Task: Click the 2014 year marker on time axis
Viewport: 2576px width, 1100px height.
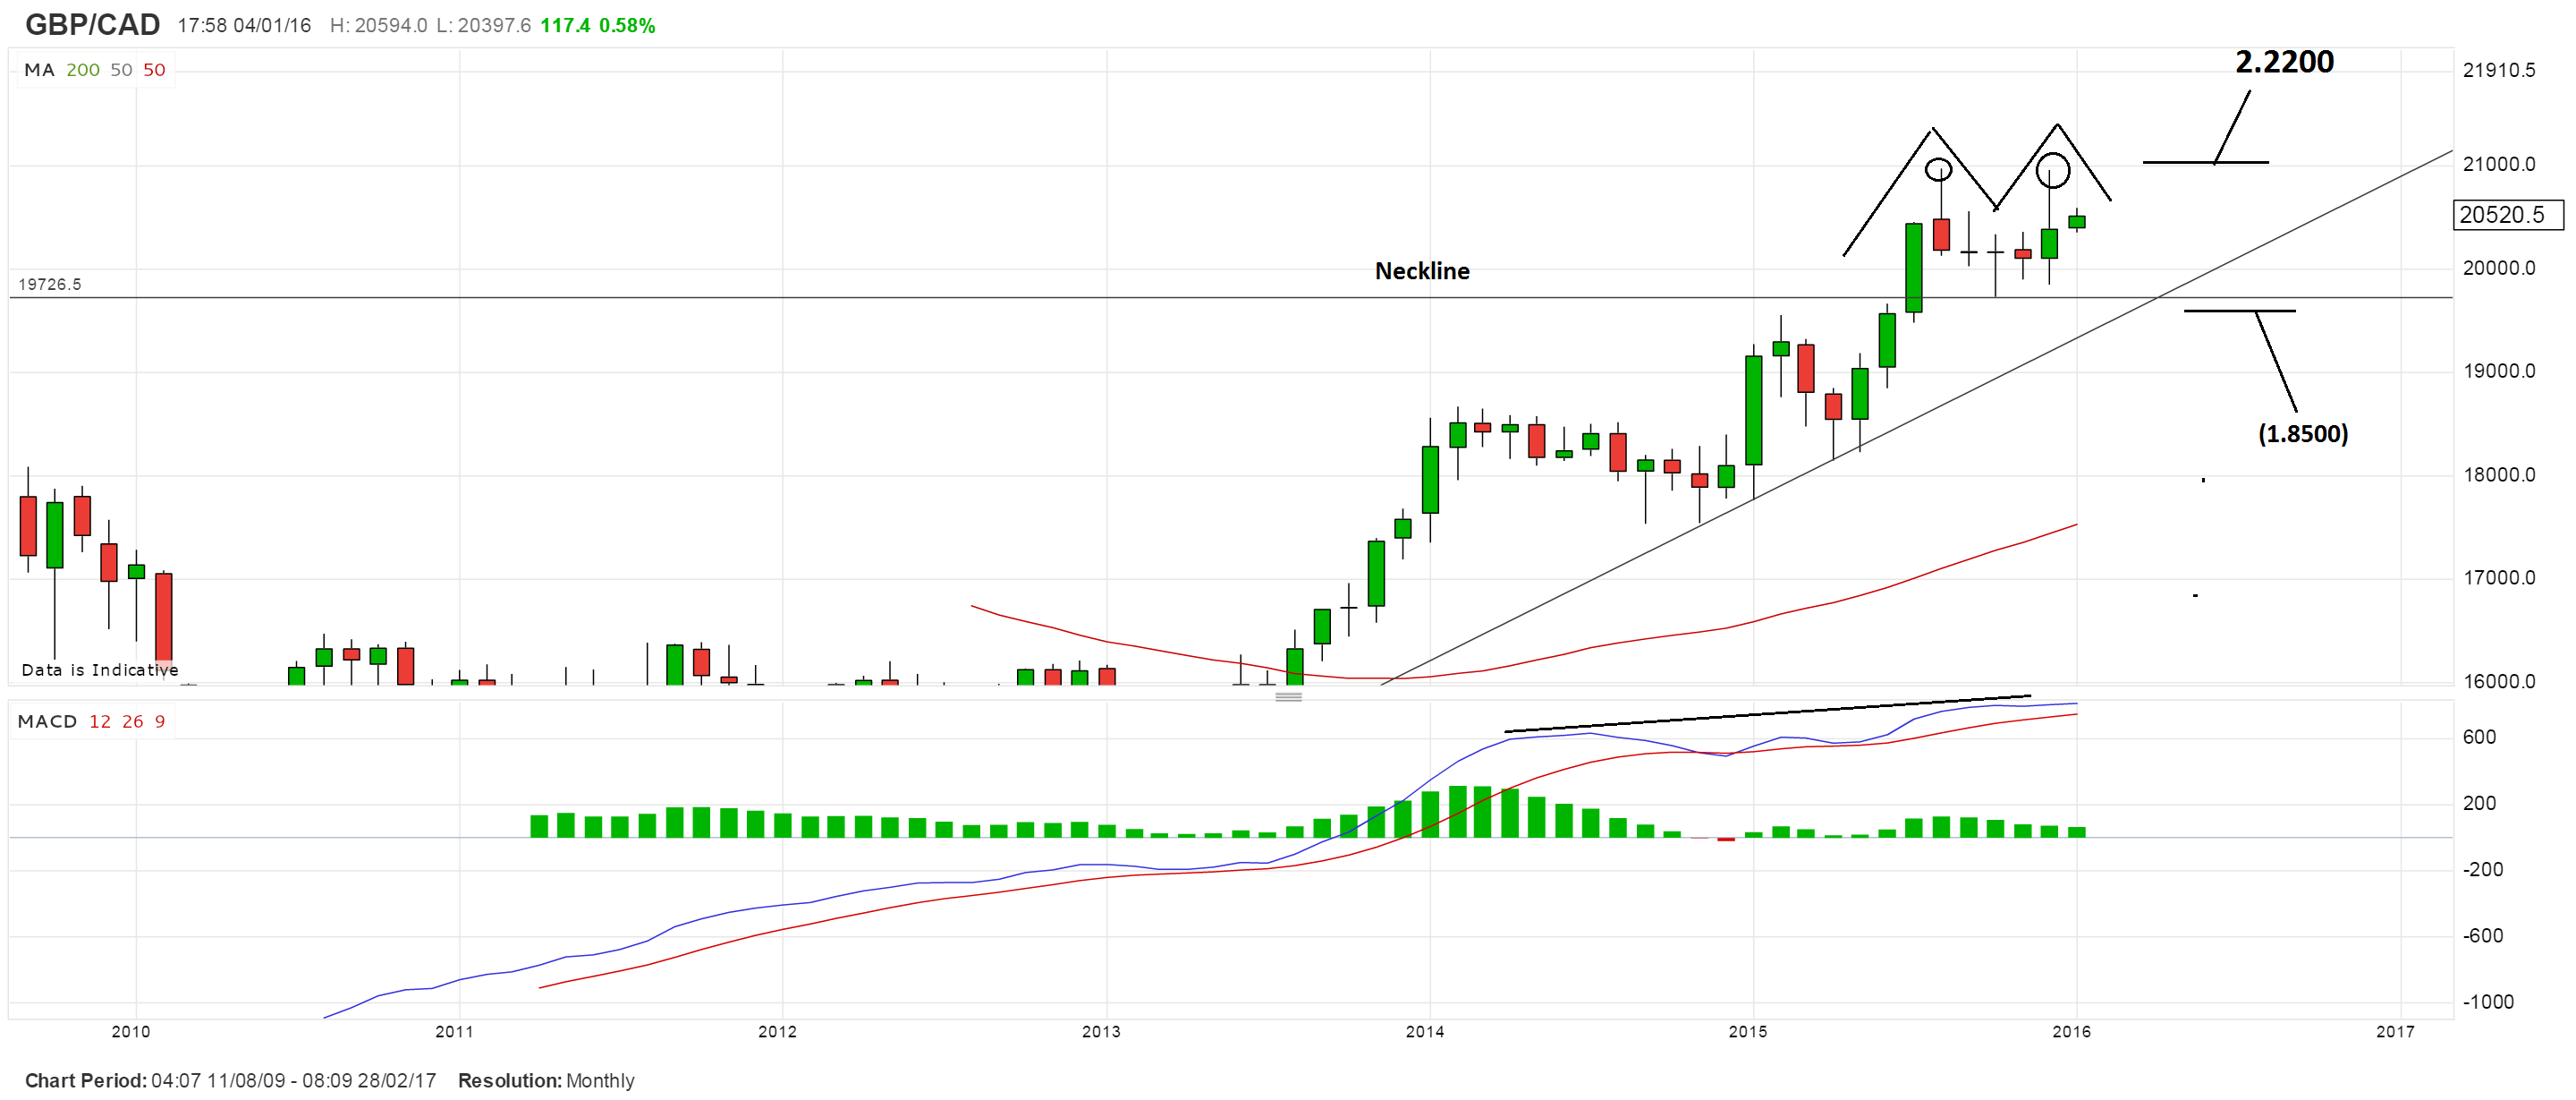Action: [x=1425, y=1031]
